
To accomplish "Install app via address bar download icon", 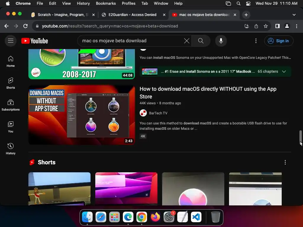I will [246, 26].
